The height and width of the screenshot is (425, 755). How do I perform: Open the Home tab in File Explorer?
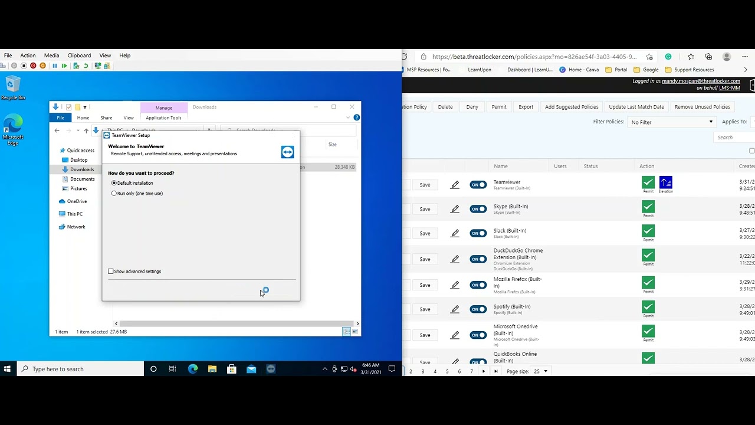83,117
